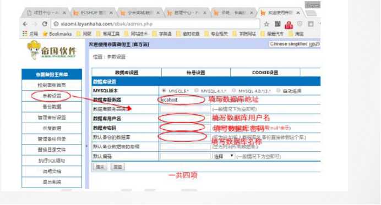
Task: Reload the current page
Action: pos(45,24)
